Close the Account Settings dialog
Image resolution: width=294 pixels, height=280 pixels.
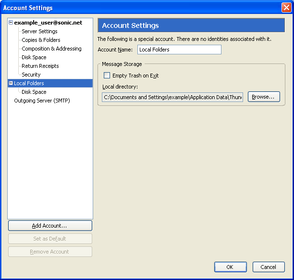click(x=286, y=8)
